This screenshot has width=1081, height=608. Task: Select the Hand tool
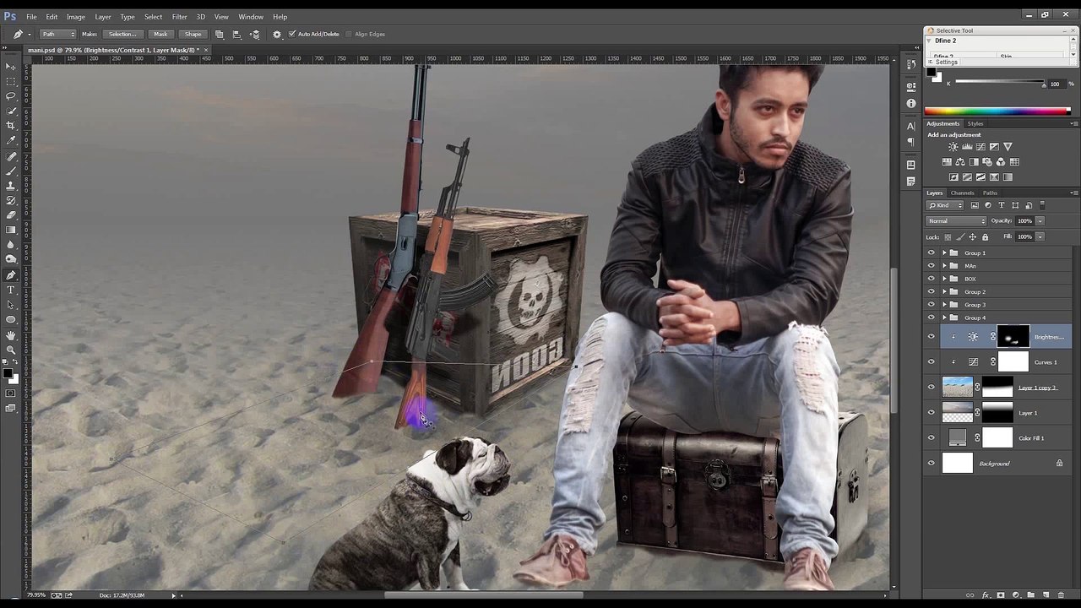pyautogui.click(x=11, y=335)
